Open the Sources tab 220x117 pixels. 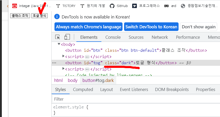point(136,37)
